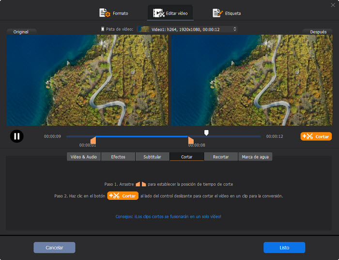The width and height of the screenshot is (339, 260).
Task: Click the Original video preview pane
Action: [87, 80]
